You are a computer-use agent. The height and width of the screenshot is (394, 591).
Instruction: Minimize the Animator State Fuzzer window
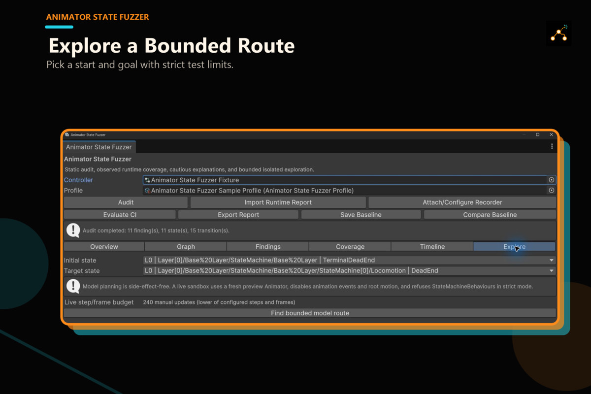524,134
